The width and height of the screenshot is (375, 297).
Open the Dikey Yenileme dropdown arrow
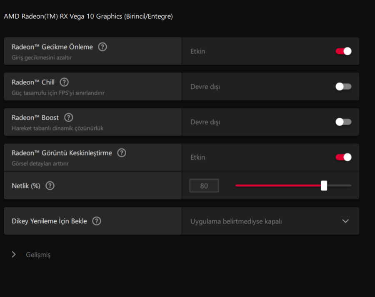pos(345,221)
